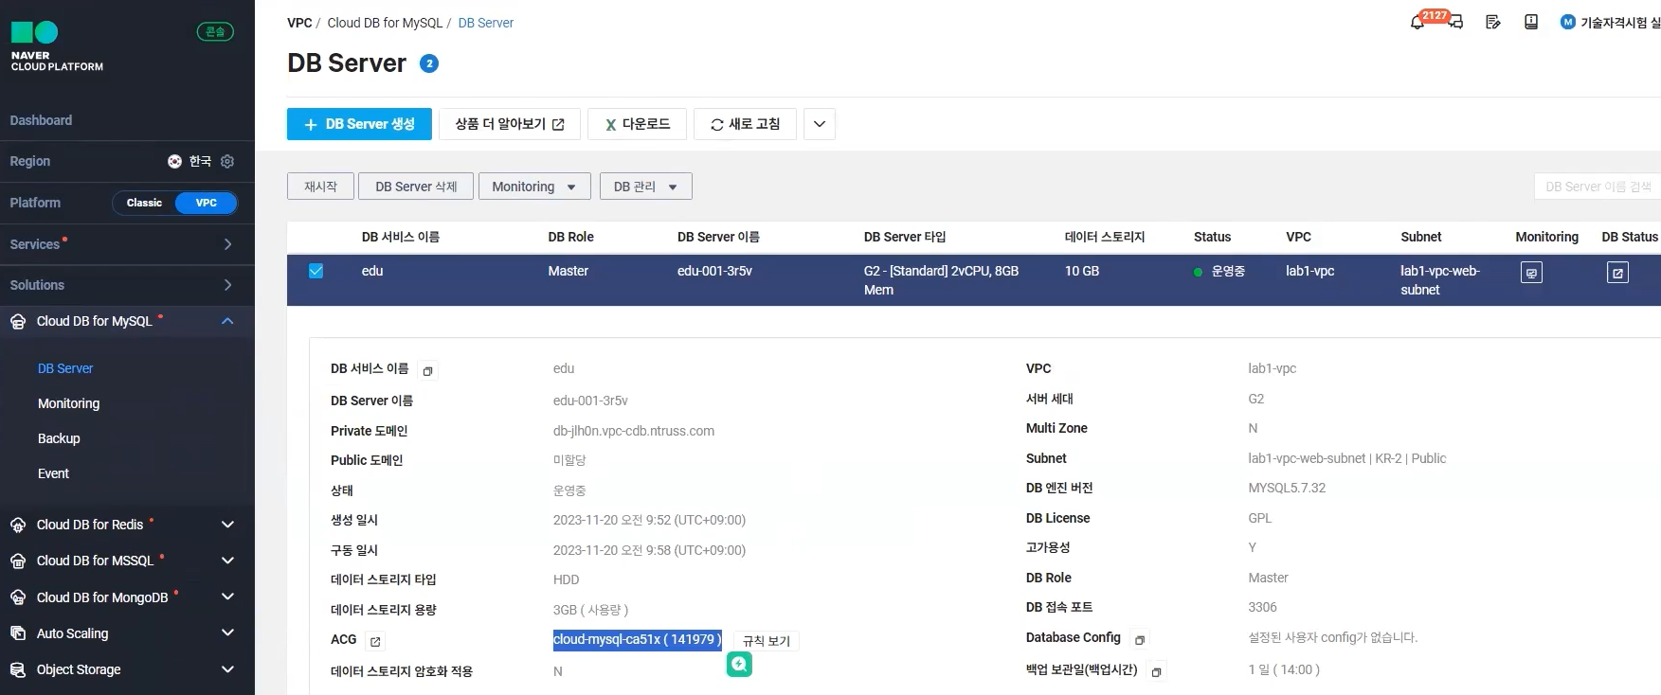
Task: Switch platform to Classic
Action: [144, 203]
